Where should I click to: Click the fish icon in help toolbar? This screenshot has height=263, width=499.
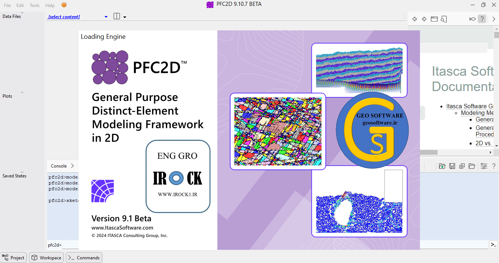(x=472, y=19)
